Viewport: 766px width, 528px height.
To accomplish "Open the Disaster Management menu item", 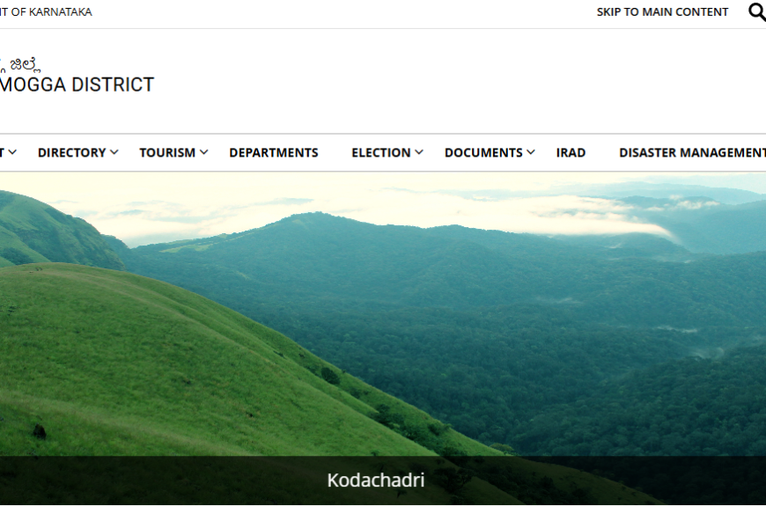I will pyautogui.click(x=692, y=152).
